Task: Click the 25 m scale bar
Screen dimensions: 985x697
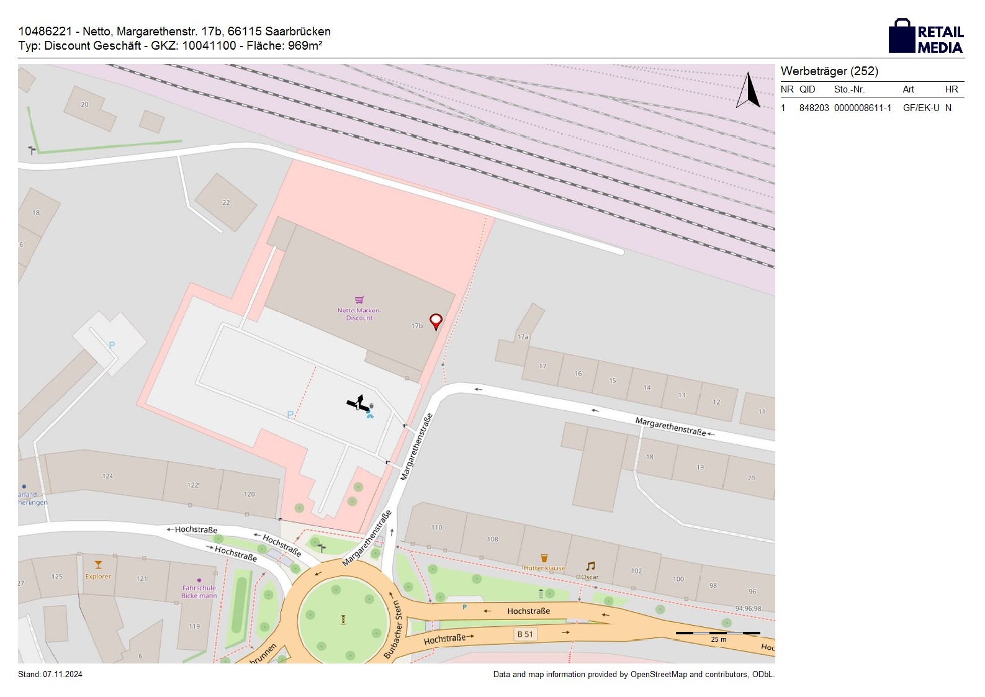Action: [x=717, y=634]
